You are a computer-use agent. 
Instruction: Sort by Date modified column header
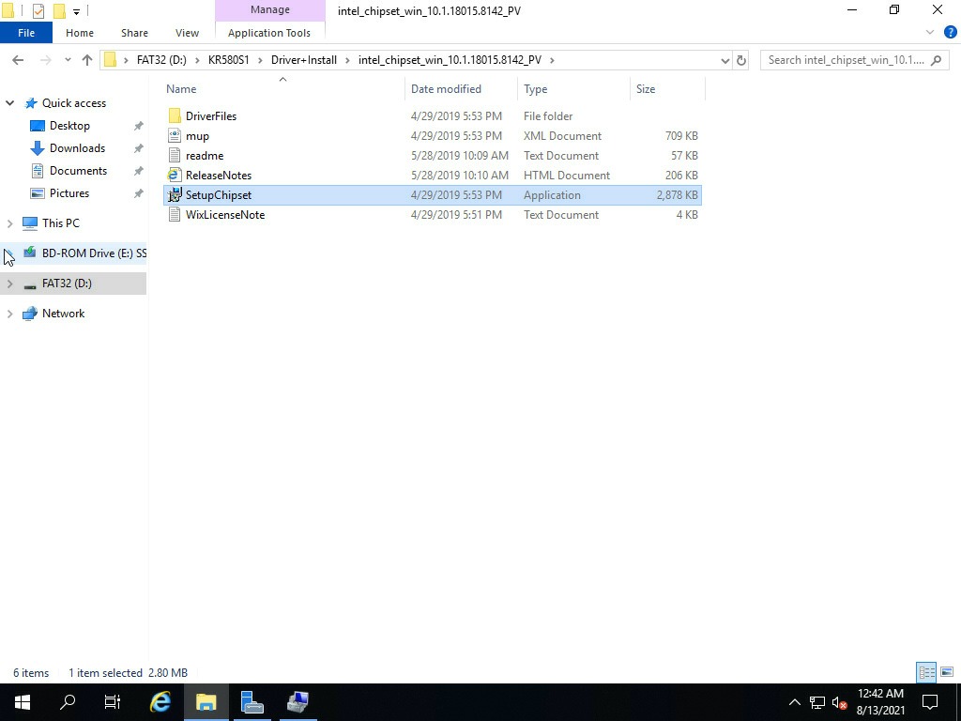pos(446,89)
